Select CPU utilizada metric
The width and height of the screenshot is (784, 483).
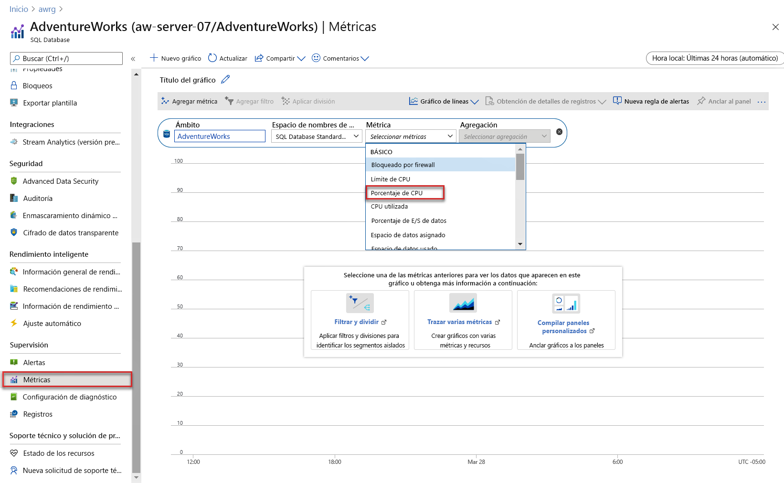[440, 207]
